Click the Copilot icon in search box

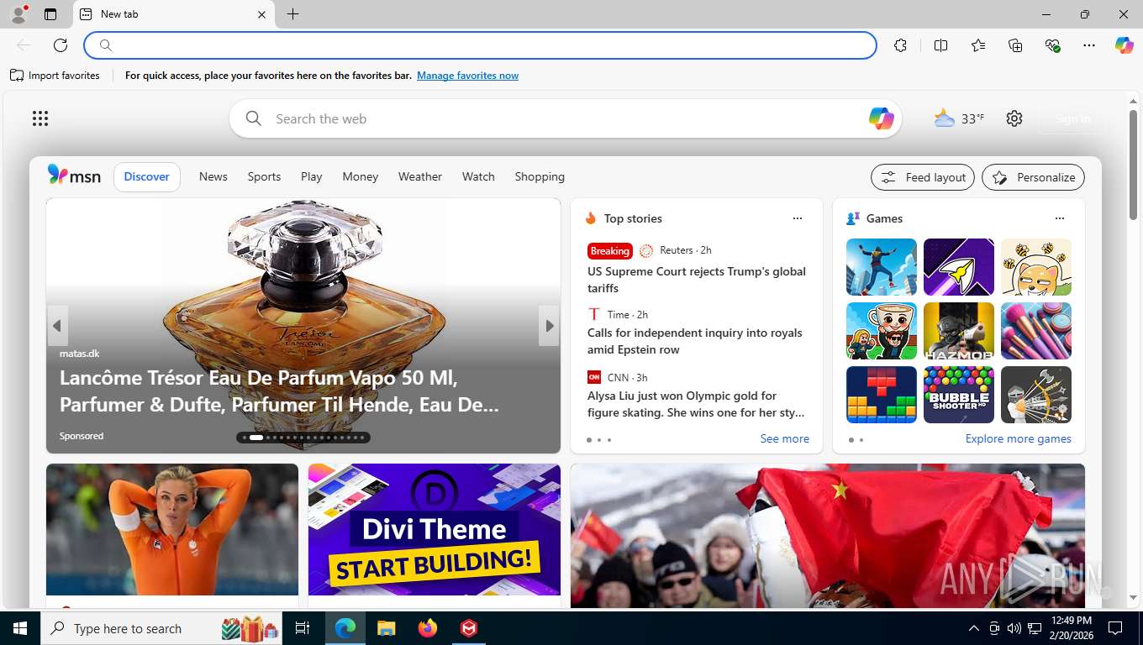881,118
